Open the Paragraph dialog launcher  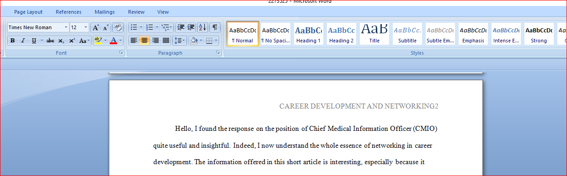[x=218, y=53]
